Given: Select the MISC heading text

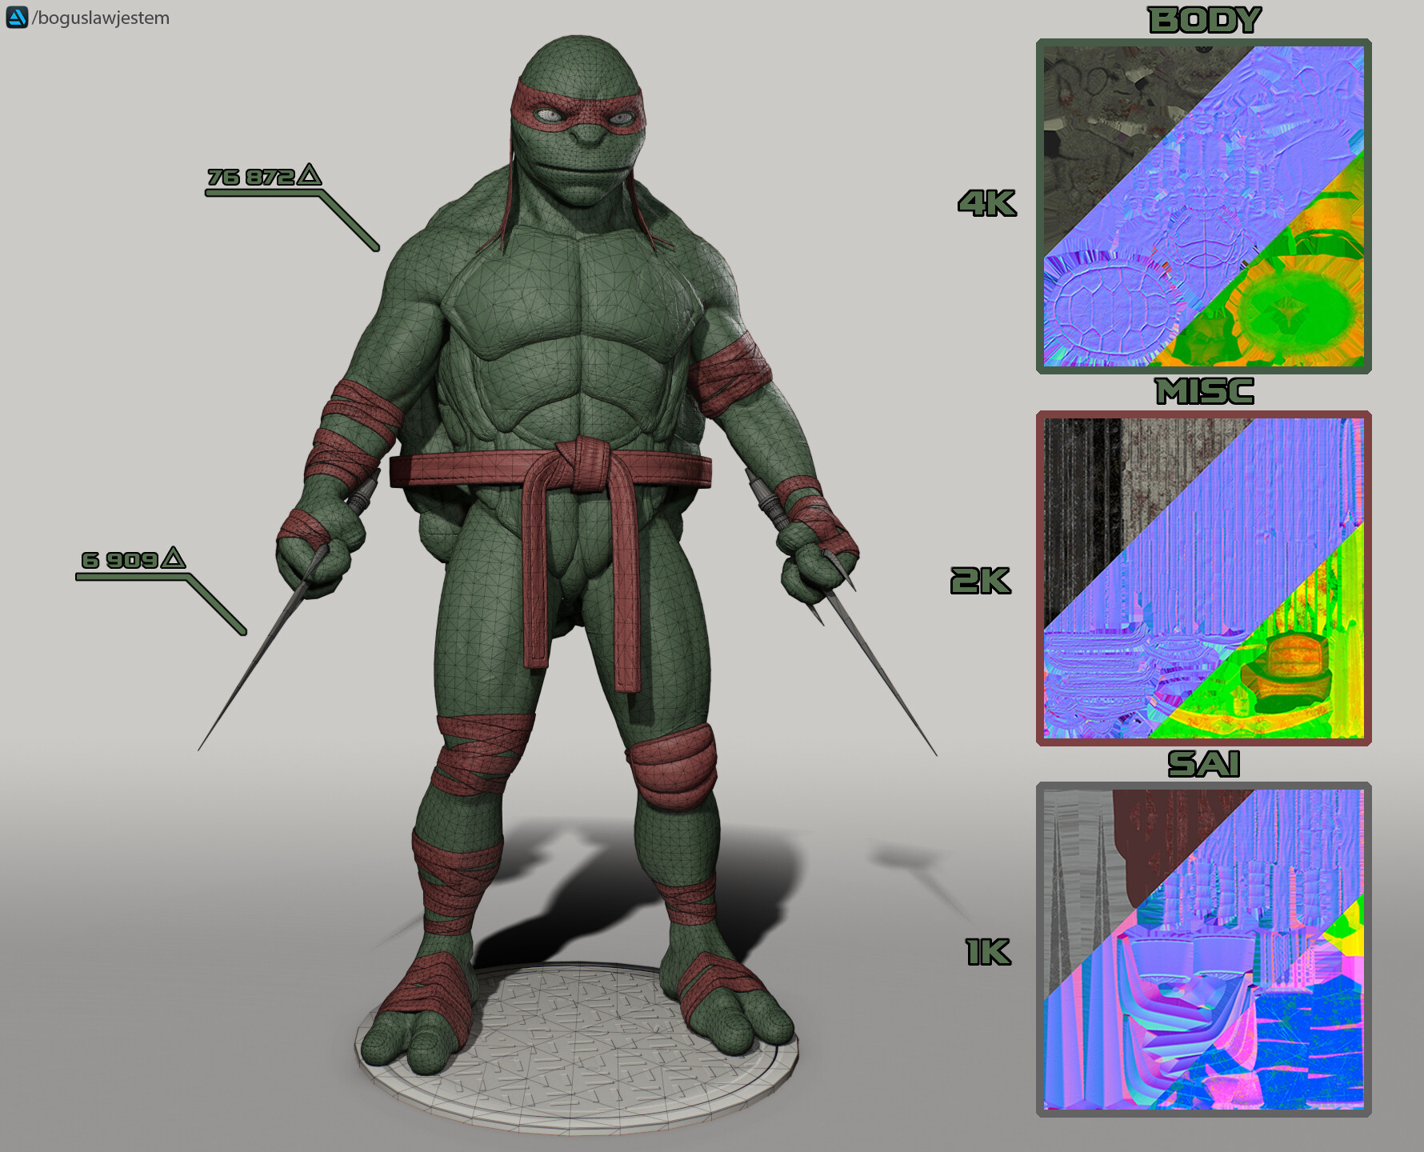Looking at the screenshot, I should [x=1205, y=391].
